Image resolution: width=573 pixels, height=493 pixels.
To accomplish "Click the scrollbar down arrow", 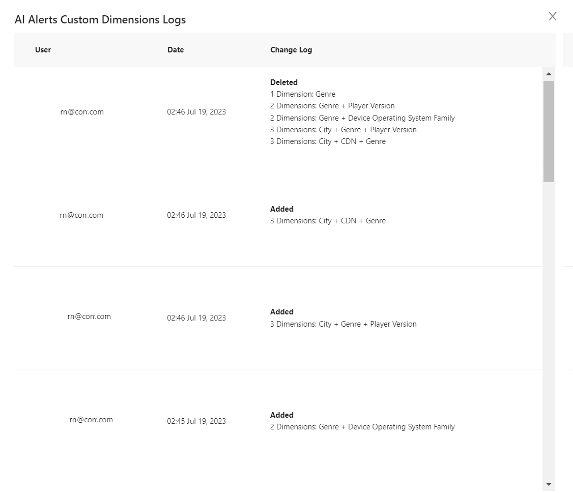I will click(x=549, y=484).
